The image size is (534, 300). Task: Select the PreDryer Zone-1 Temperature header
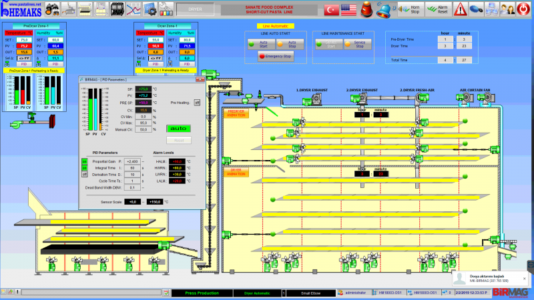pos(19,33)
